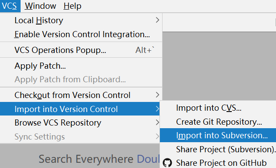
Task: Open Browse VCS Repository entry
Action: pos(80,122)
